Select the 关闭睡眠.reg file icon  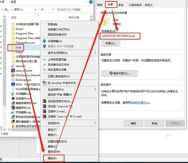point(13,94)
